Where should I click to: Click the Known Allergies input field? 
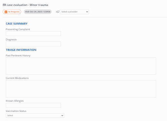33,105
